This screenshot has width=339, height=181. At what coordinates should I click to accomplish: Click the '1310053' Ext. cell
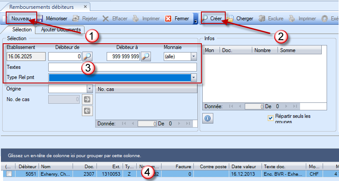click(x=110, y=174)
